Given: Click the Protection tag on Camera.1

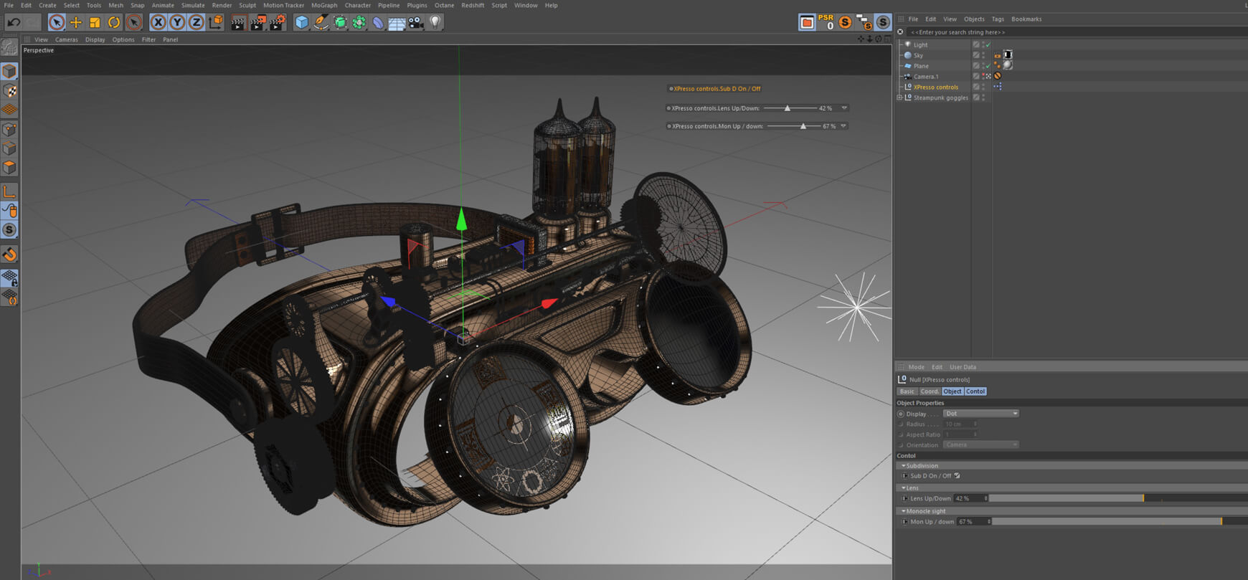Looking at the screenshot, I should tap(998, 76).
